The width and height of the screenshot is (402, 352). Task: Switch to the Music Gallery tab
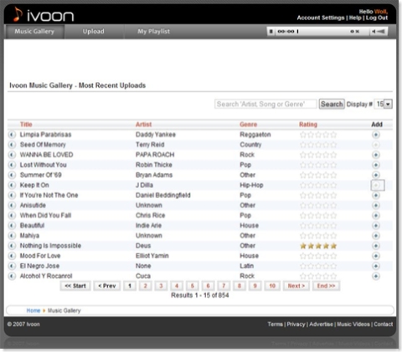point(34,32)
